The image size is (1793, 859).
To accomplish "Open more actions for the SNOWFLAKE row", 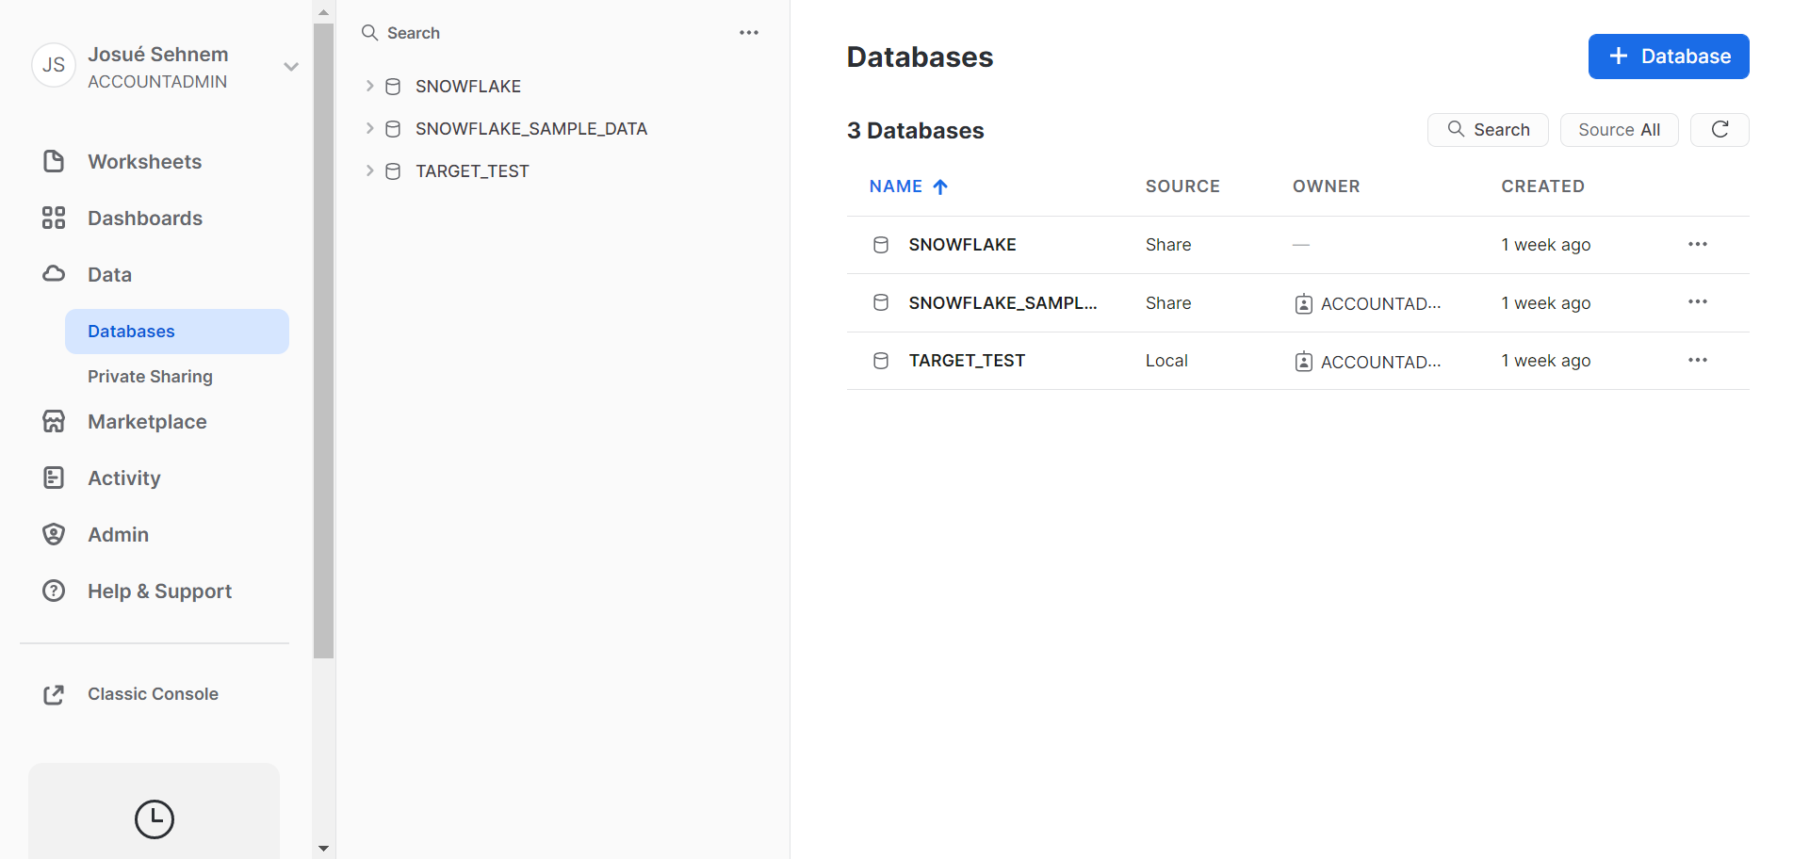I will 1698,244.
